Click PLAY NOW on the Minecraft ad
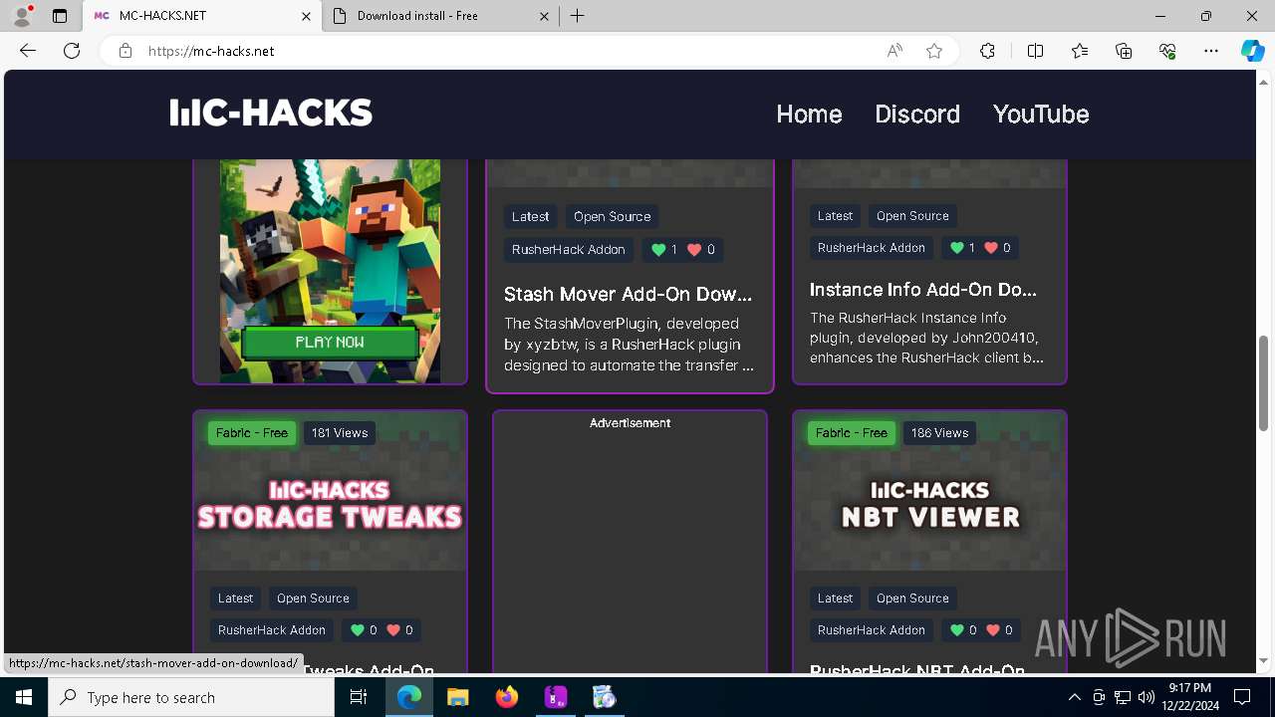The width and height of the screenshot is (1275, 717). [330, 342]
